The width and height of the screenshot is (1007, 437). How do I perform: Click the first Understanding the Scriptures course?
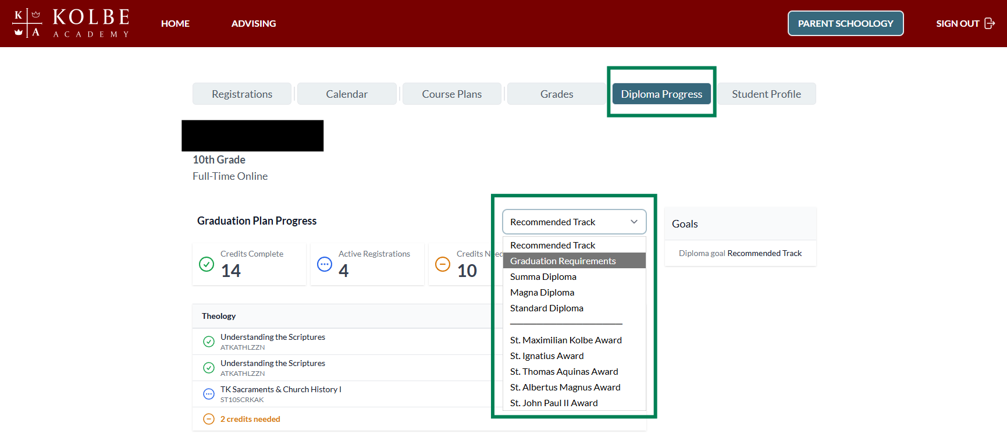[273, 337]
